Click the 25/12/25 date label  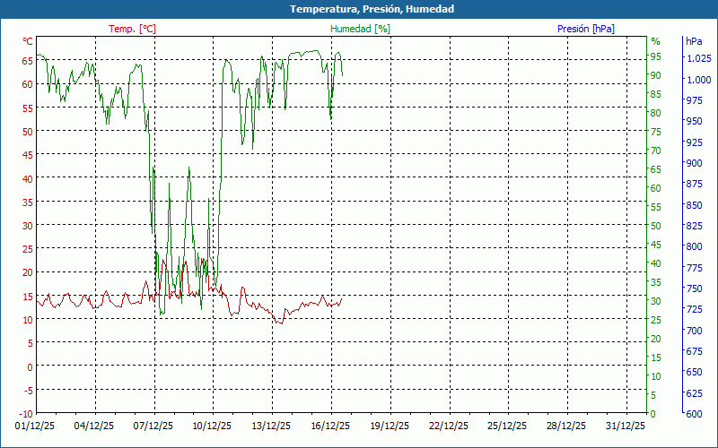point(507,426)
